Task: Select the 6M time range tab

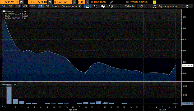Action: (x=25, y=6)
